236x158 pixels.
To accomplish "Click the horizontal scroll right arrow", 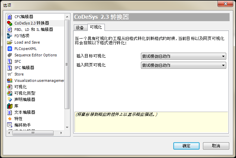I will (61, 133).
